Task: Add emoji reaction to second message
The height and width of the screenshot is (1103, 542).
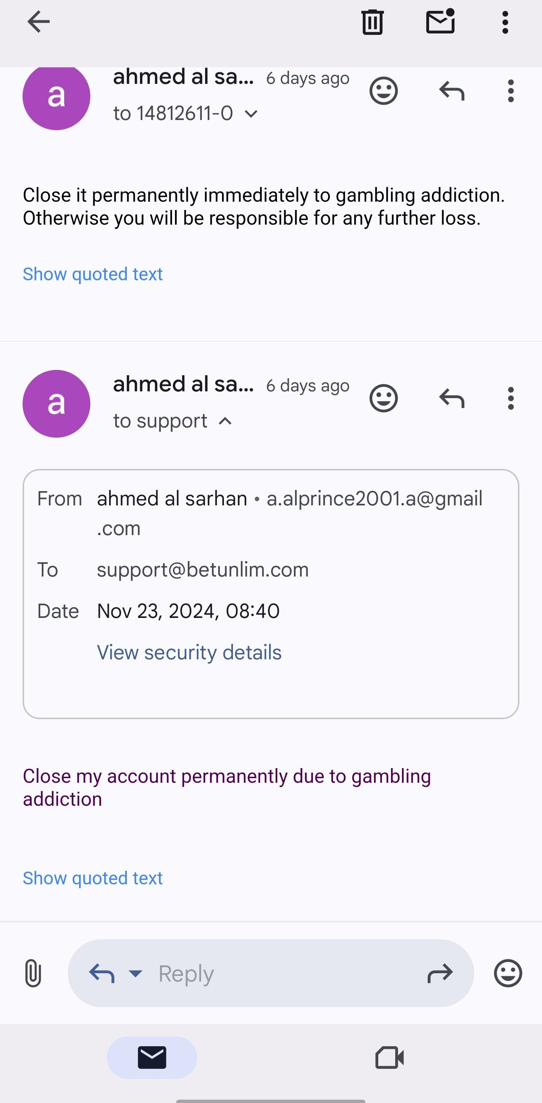Action: 383,398
